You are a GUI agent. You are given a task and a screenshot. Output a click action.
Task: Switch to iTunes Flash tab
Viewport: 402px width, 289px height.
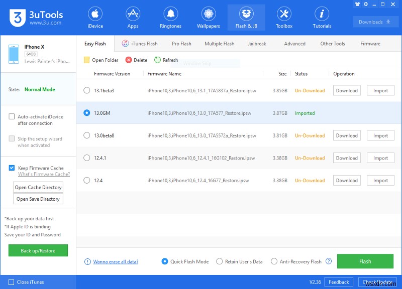click(x=140, y=44)
